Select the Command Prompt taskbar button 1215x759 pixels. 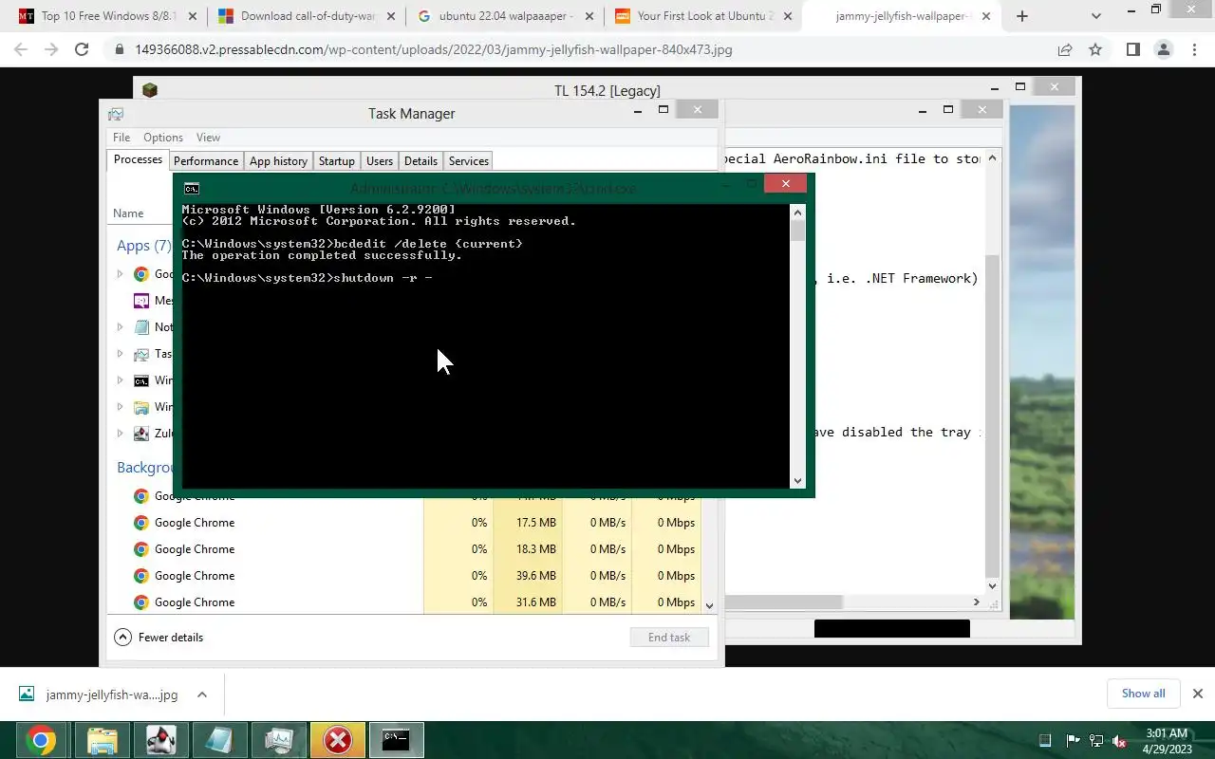click(396, 740)
